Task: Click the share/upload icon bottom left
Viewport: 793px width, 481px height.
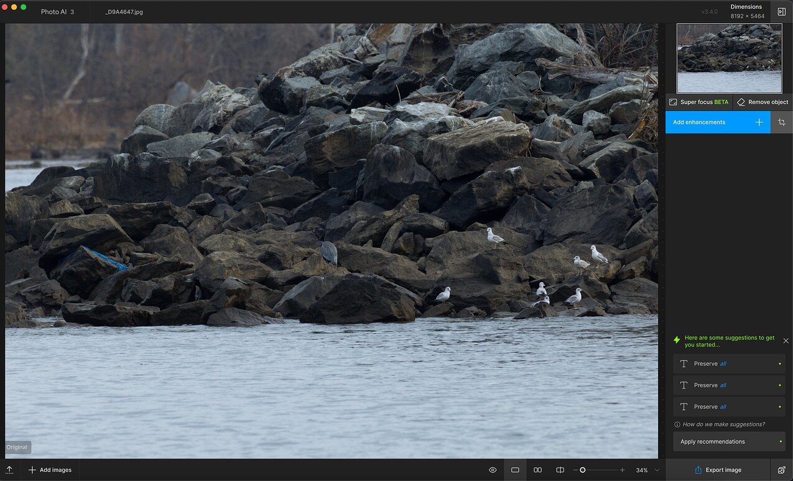Action: [9, 470]
